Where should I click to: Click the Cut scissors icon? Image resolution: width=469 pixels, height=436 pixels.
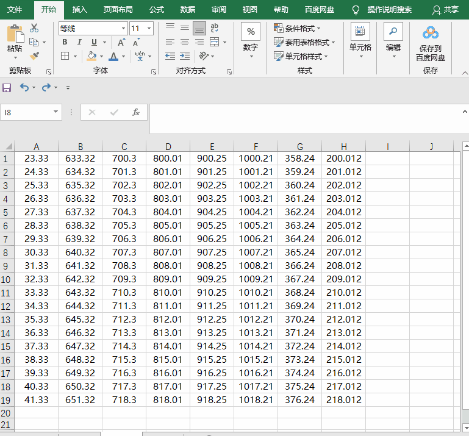[x=34, y=28]
